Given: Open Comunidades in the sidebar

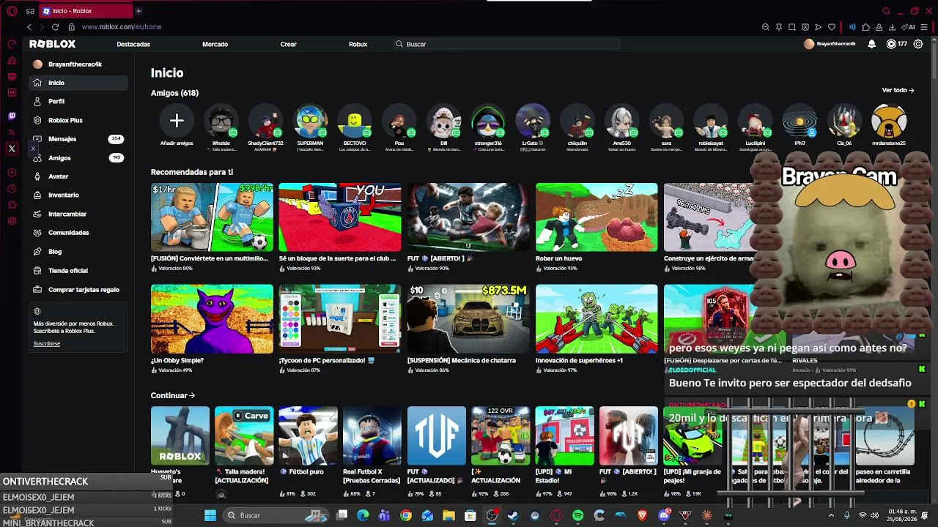Looking at the screenshot, I should pyautogui.click(x=78, y=233).
